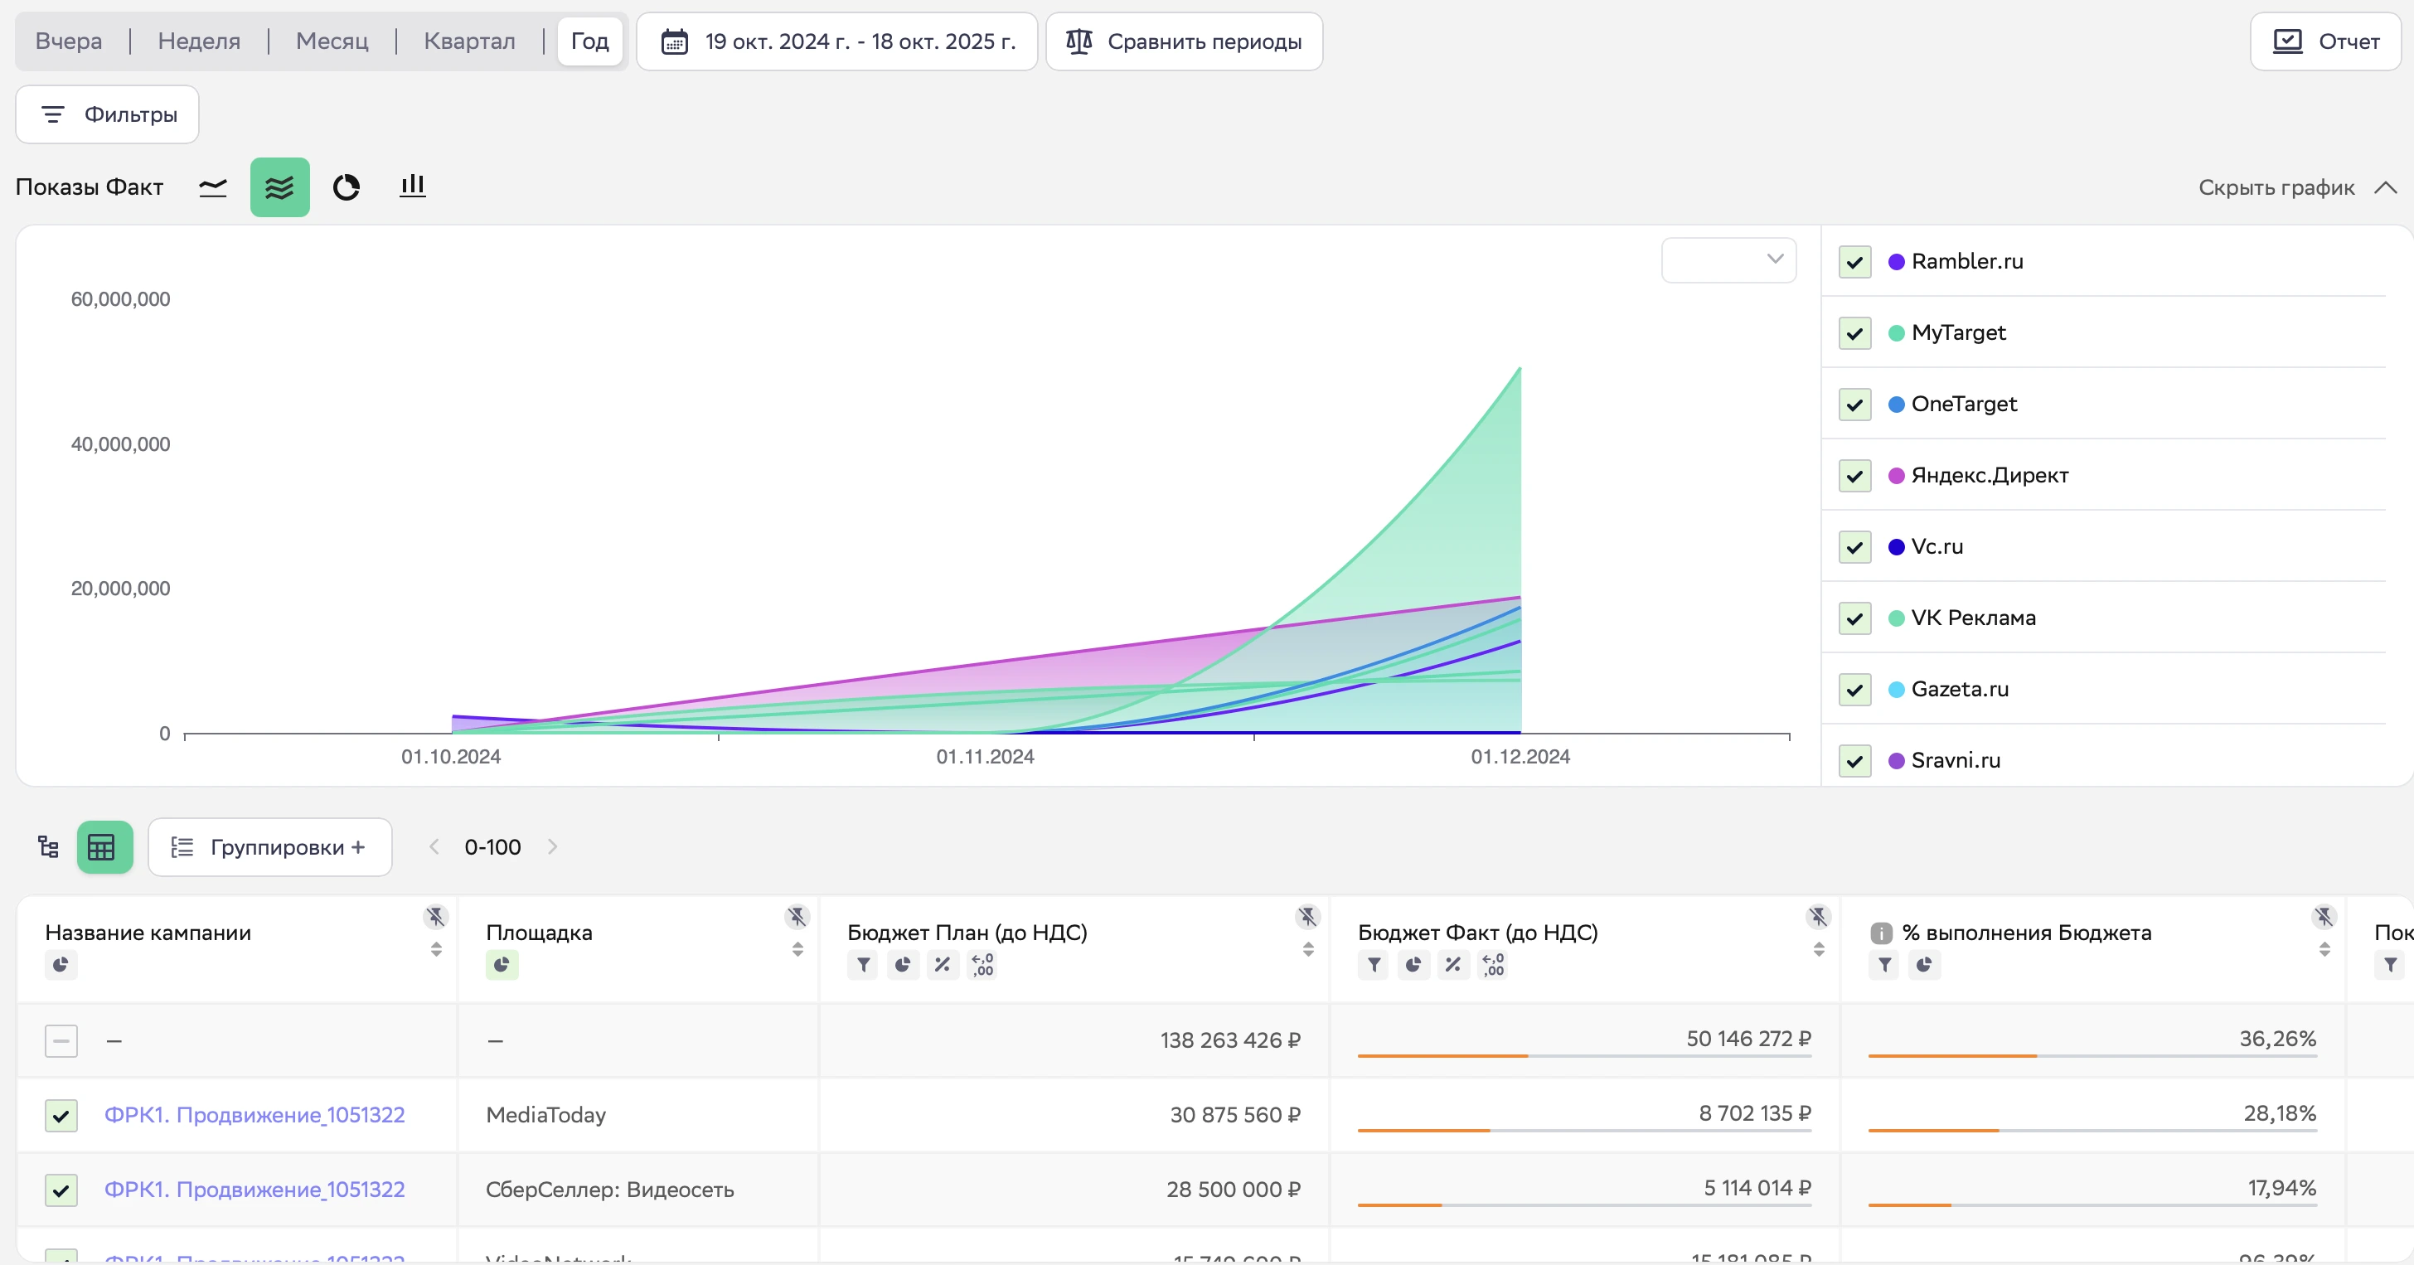Click filter icon in Бюджет План column
This screenshot has height=1265, width=2414.
(863, 964)
